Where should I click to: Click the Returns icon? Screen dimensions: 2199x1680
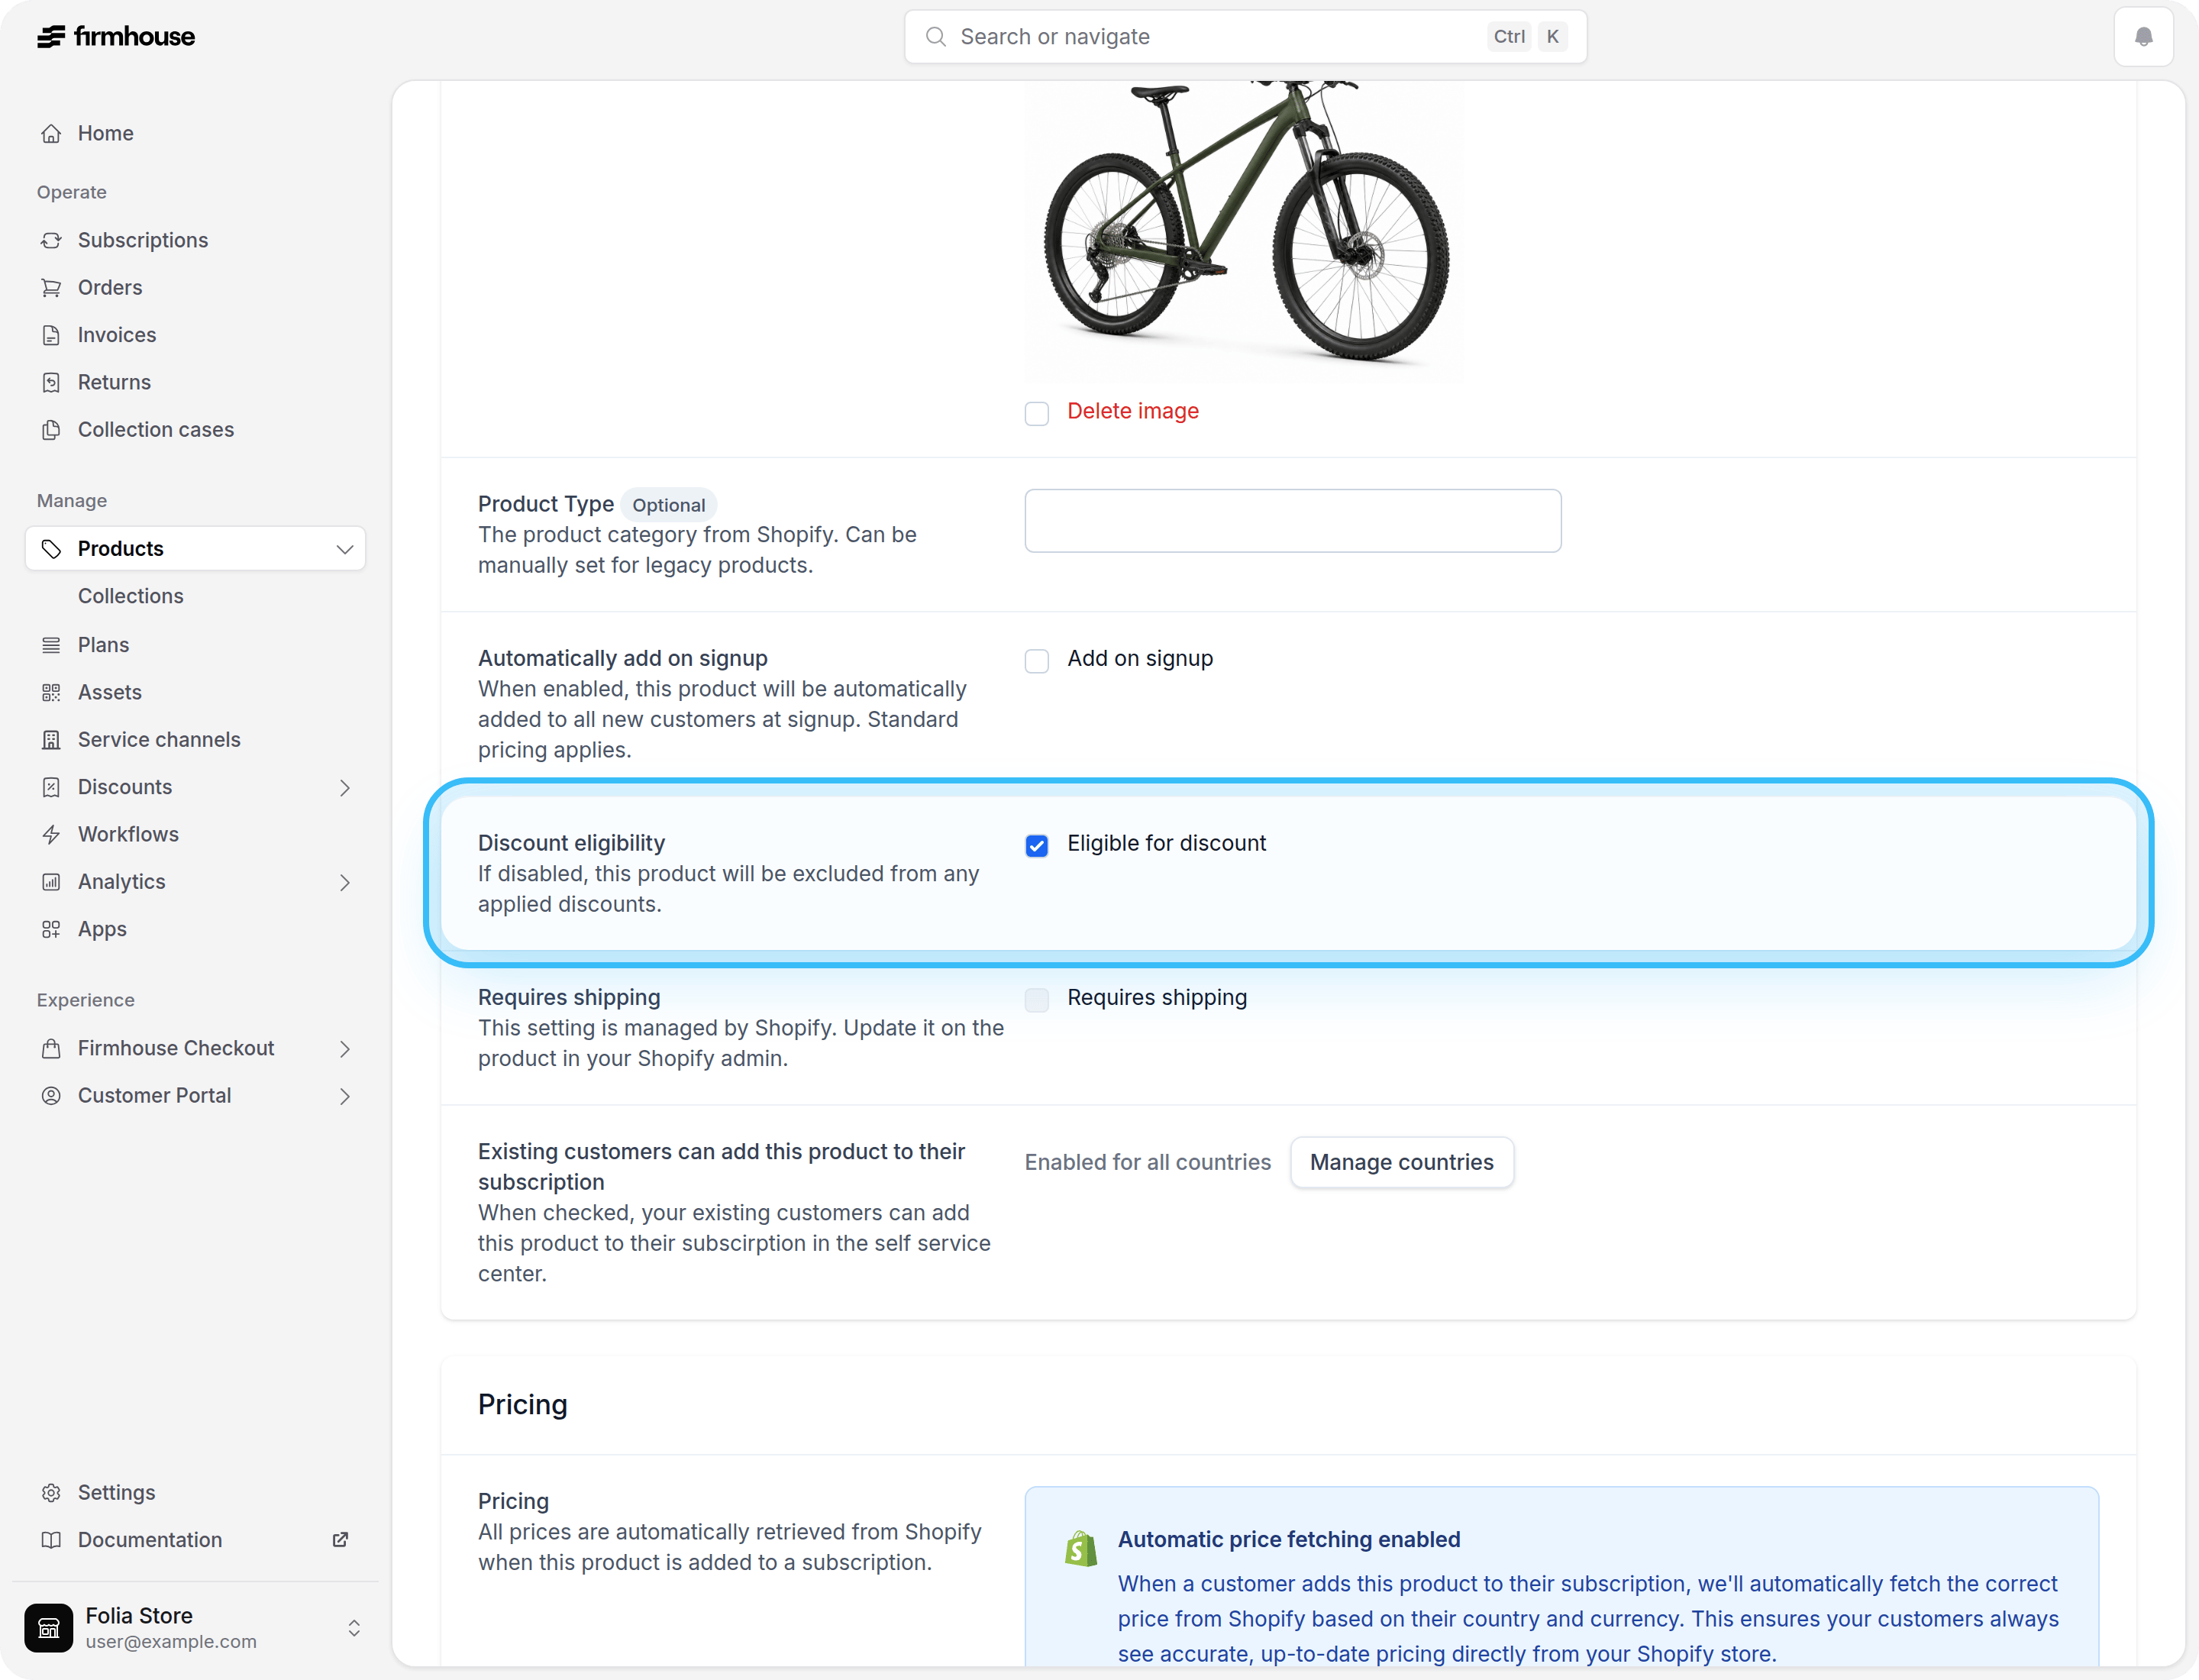pyautogui.click(x=51, y=382)
